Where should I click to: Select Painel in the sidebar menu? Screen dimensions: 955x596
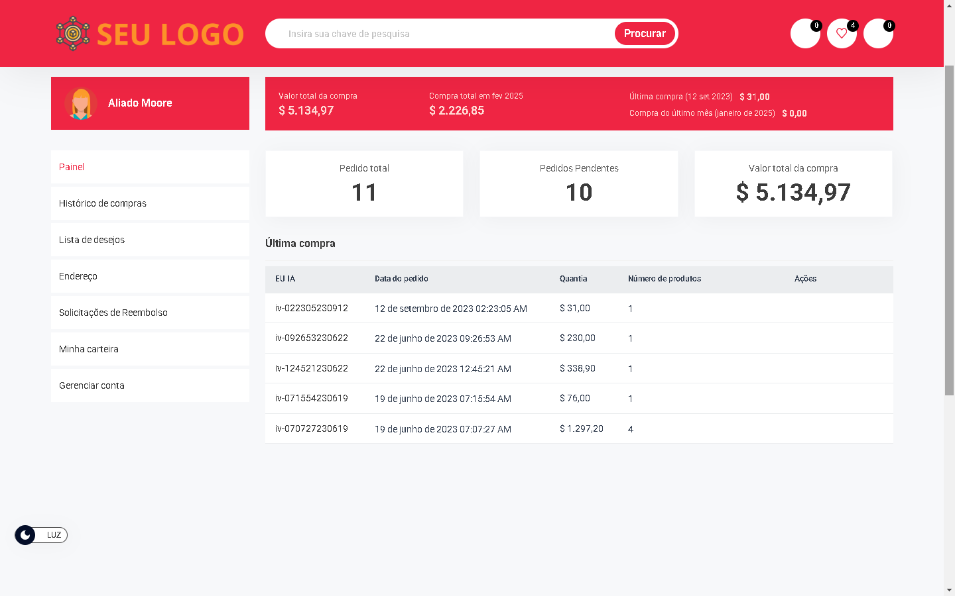pos(72,167)
